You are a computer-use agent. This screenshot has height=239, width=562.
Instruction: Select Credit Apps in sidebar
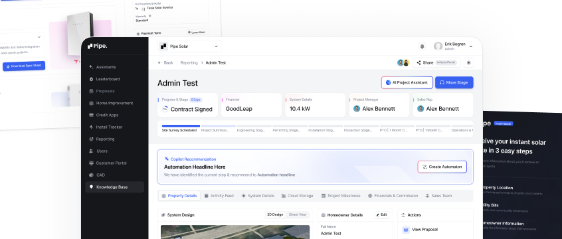point(114,115)
